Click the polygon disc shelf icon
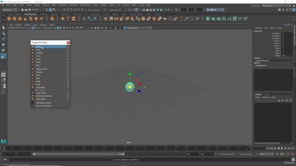This screenshot has height=166, width=296. coord(42,18)
